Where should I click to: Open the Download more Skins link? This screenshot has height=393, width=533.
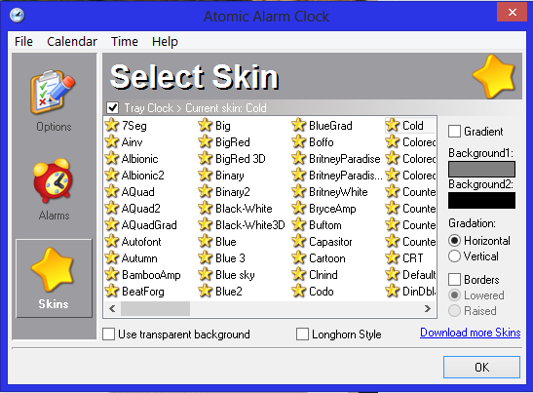pos(470,333)
